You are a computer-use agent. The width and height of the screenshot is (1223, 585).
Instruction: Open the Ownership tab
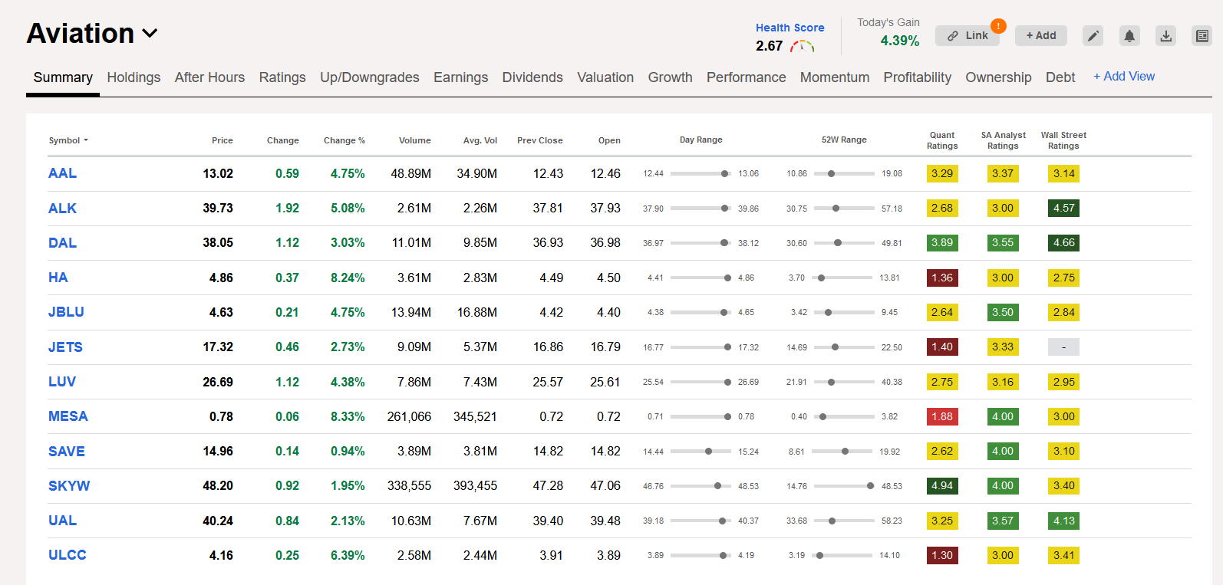point(998,77)
